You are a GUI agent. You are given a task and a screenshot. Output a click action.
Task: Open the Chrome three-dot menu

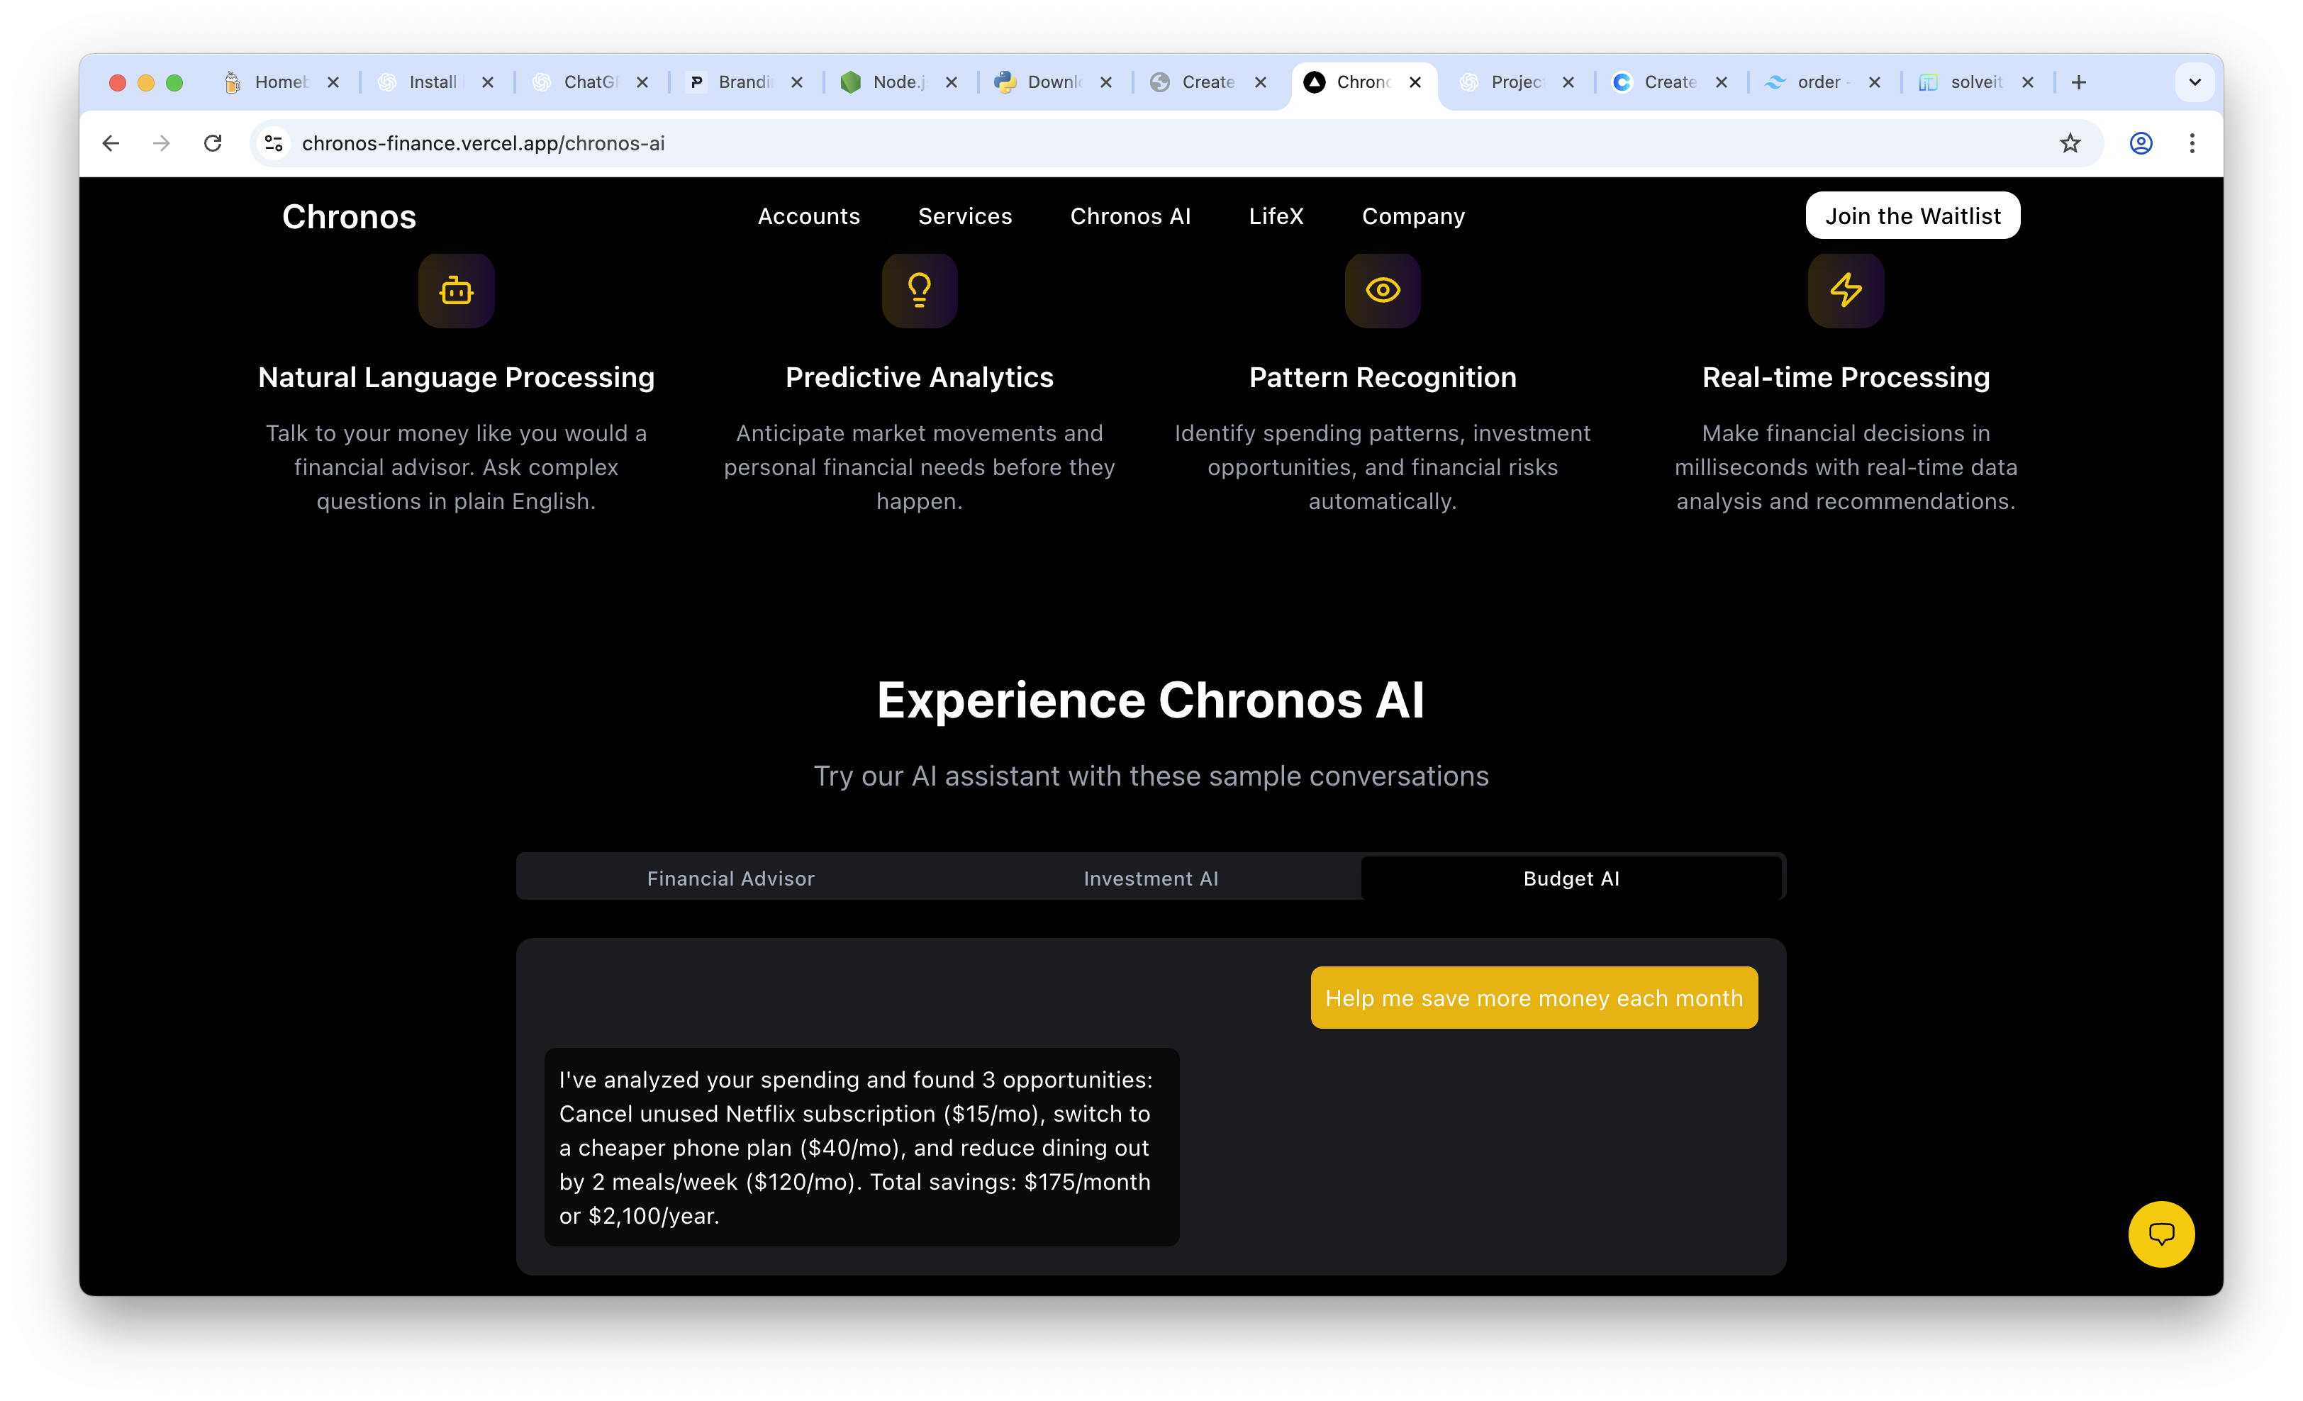2192,143
